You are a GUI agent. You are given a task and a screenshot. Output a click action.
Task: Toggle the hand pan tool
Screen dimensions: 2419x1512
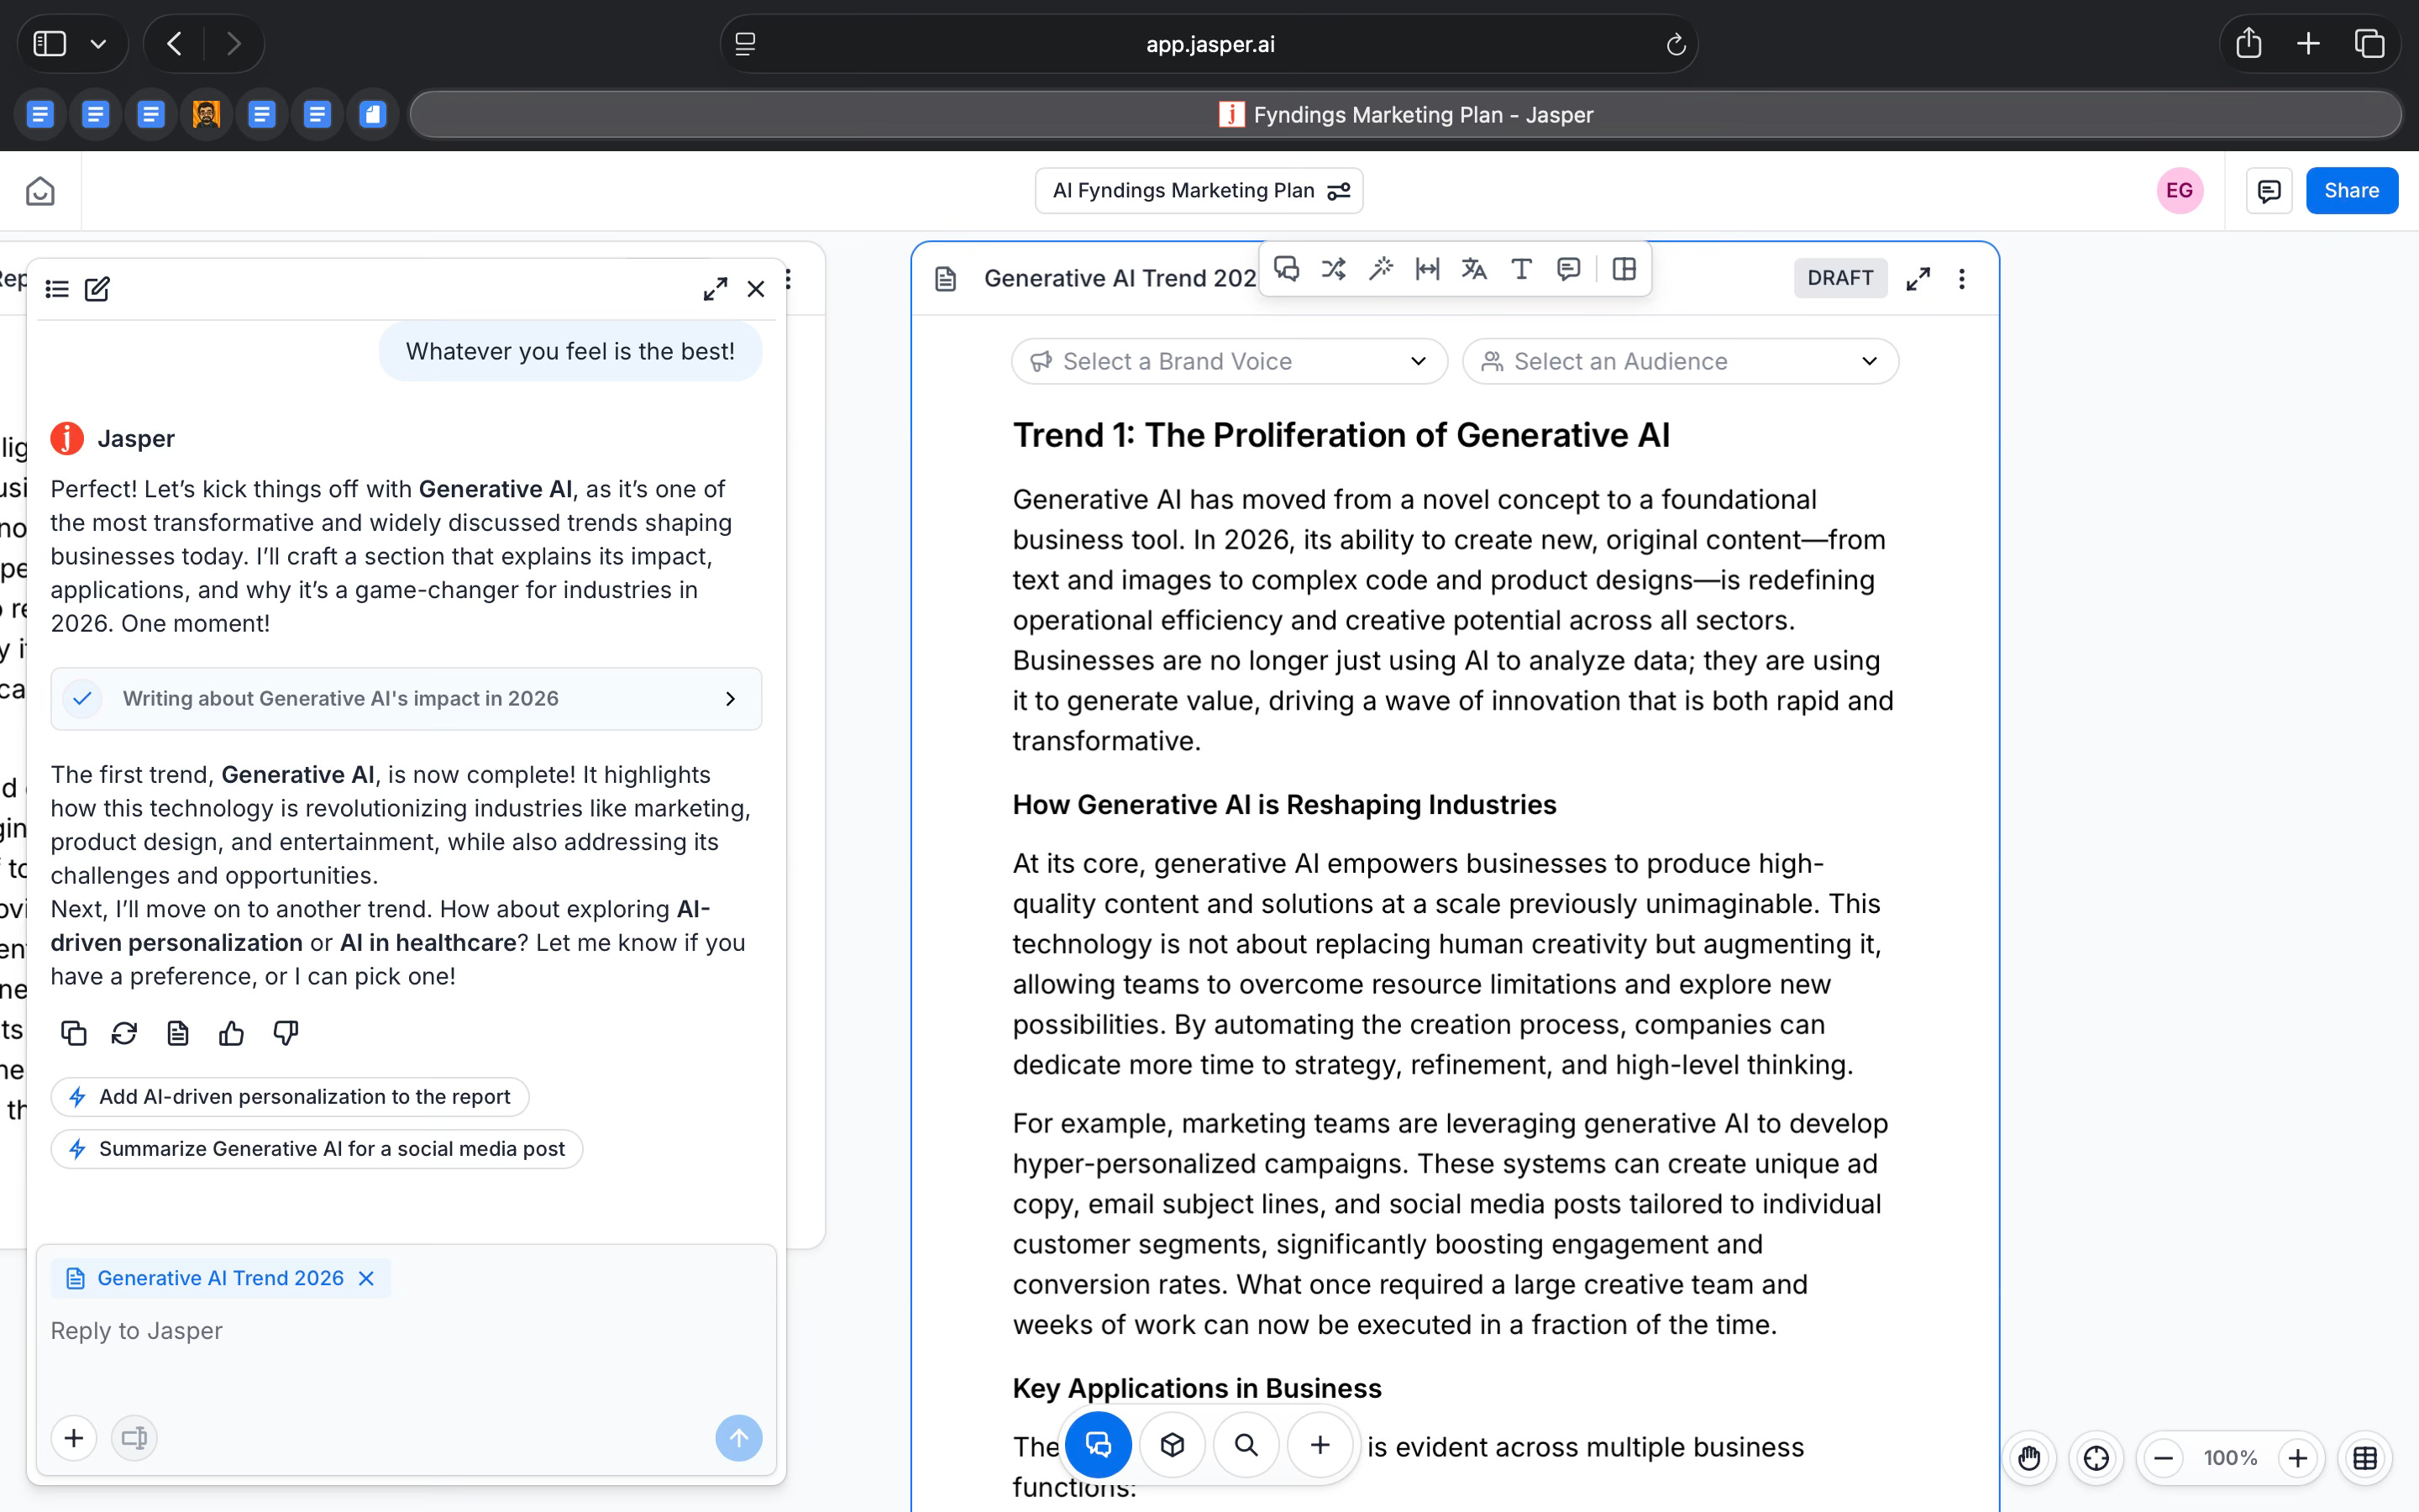pyautogui.click(x=2028, y=1458)
